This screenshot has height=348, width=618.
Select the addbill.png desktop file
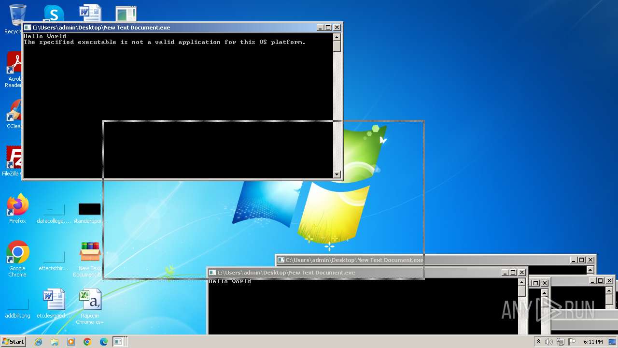click(x=17, y=308)
